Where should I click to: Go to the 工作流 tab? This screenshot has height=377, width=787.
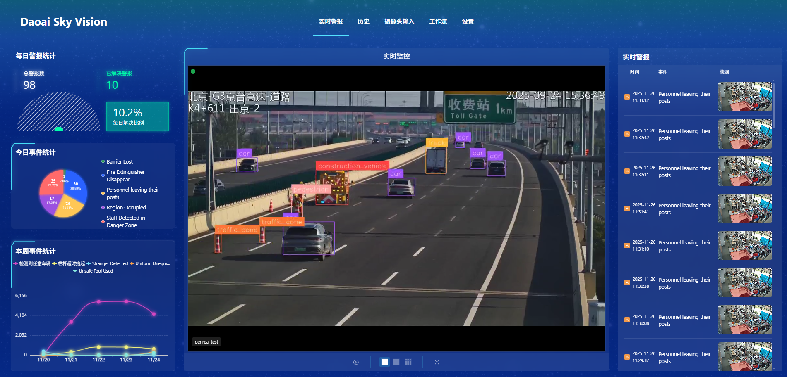(438, 21)
